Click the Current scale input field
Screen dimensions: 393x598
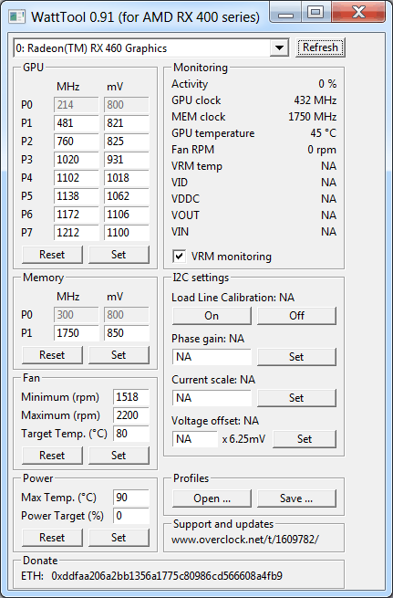click(212, 398)
